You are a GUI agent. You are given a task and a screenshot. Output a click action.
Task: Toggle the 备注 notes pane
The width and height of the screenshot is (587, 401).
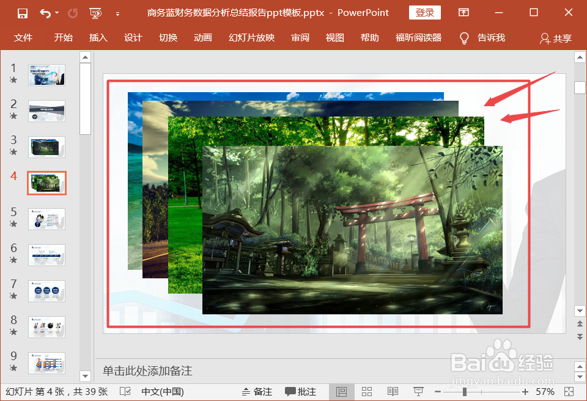click(x=257, y=392)
